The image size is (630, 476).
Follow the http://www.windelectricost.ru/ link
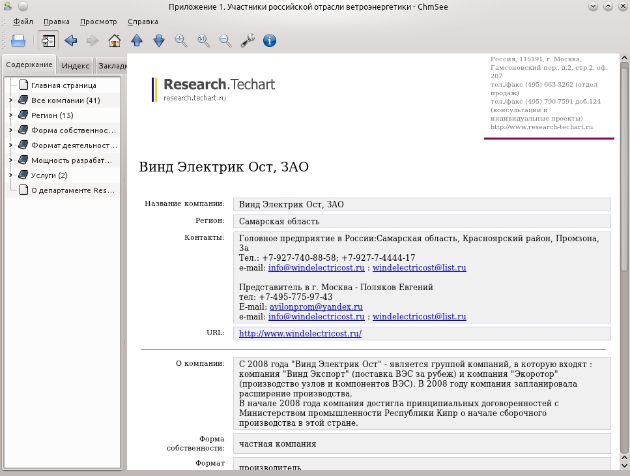300,333
